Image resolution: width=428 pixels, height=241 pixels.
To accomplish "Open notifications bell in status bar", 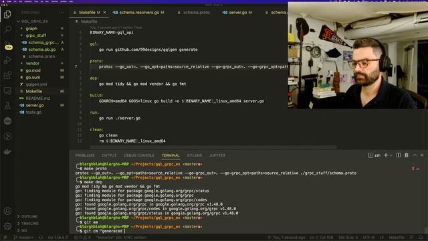I will tap(421, 238).
